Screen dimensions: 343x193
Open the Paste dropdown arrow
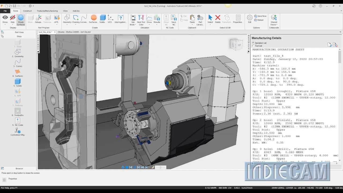(192, 25)
